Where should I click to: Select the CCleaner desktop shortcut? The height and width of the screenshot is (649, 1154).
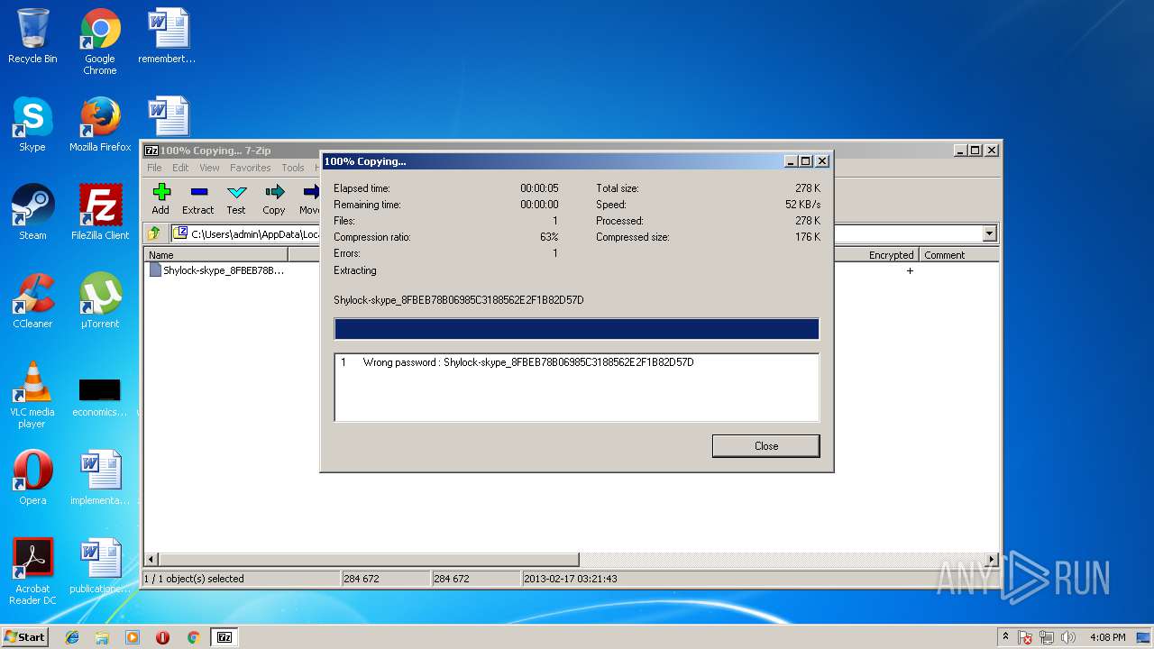pos(32,301)
